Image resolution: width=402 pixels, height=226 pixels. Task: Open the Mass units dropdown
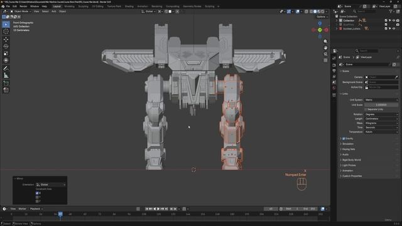pos(381,123)
